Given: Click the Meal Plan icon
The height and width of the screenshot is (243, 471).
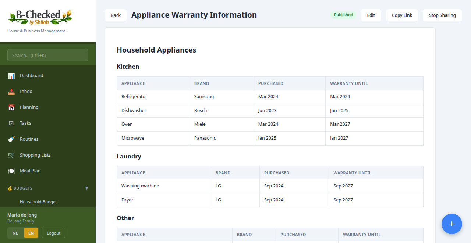Looking at the screenshot, I should [11, 171].
